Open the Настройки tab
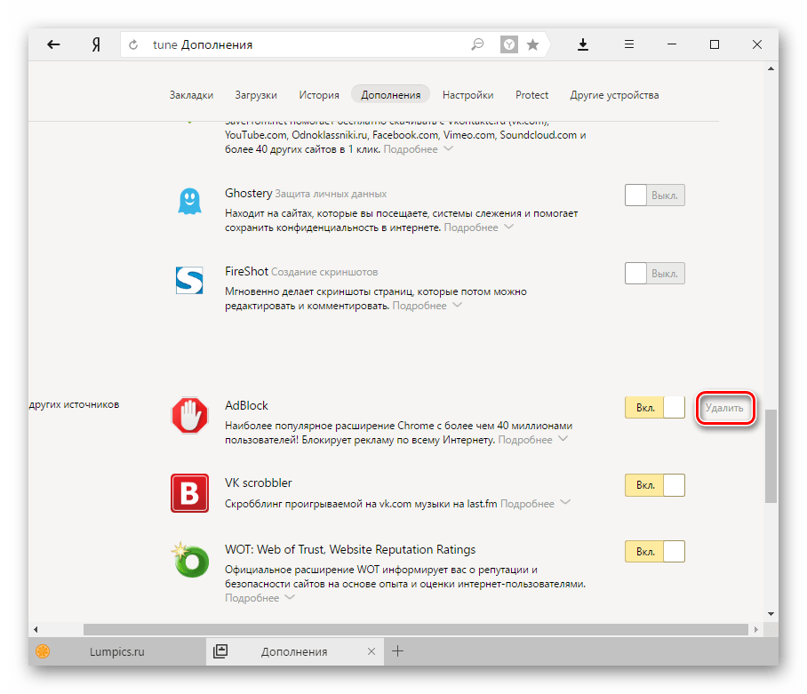The image size is (807, 694). 467,95
